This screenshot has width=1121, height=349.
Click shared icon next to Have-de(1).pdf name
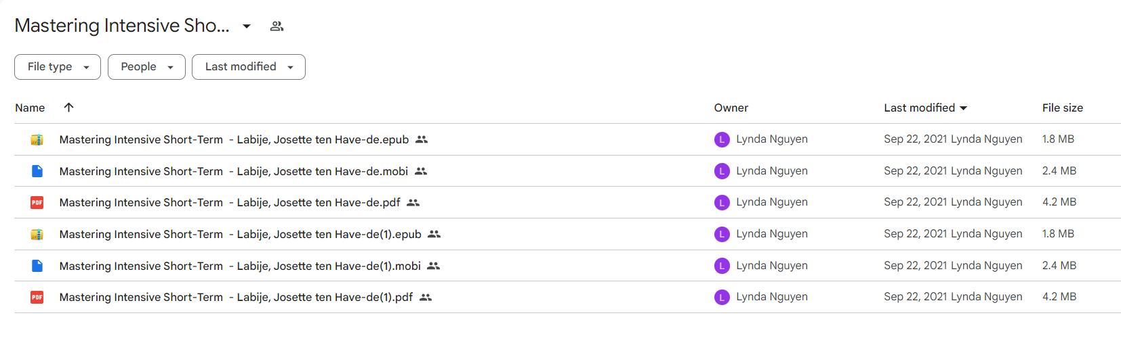coord(426,297)
